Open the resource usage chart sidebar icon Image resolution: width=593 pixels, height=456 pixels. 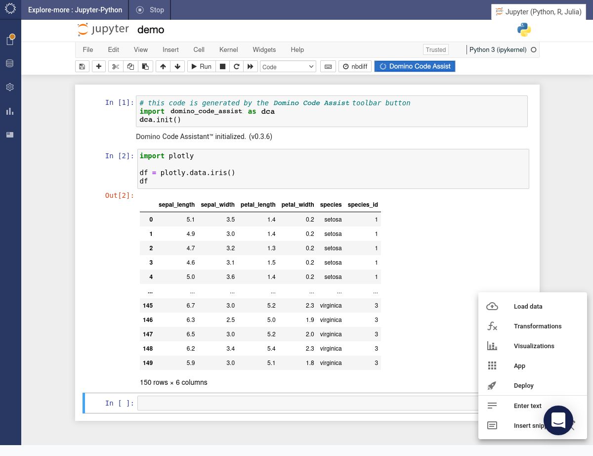[x=10, y=111]
